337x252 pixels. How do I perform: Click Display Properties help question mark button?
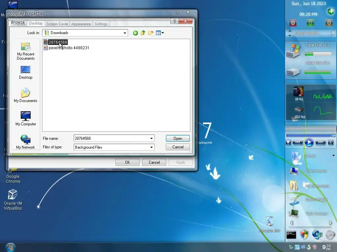point(177,12)
